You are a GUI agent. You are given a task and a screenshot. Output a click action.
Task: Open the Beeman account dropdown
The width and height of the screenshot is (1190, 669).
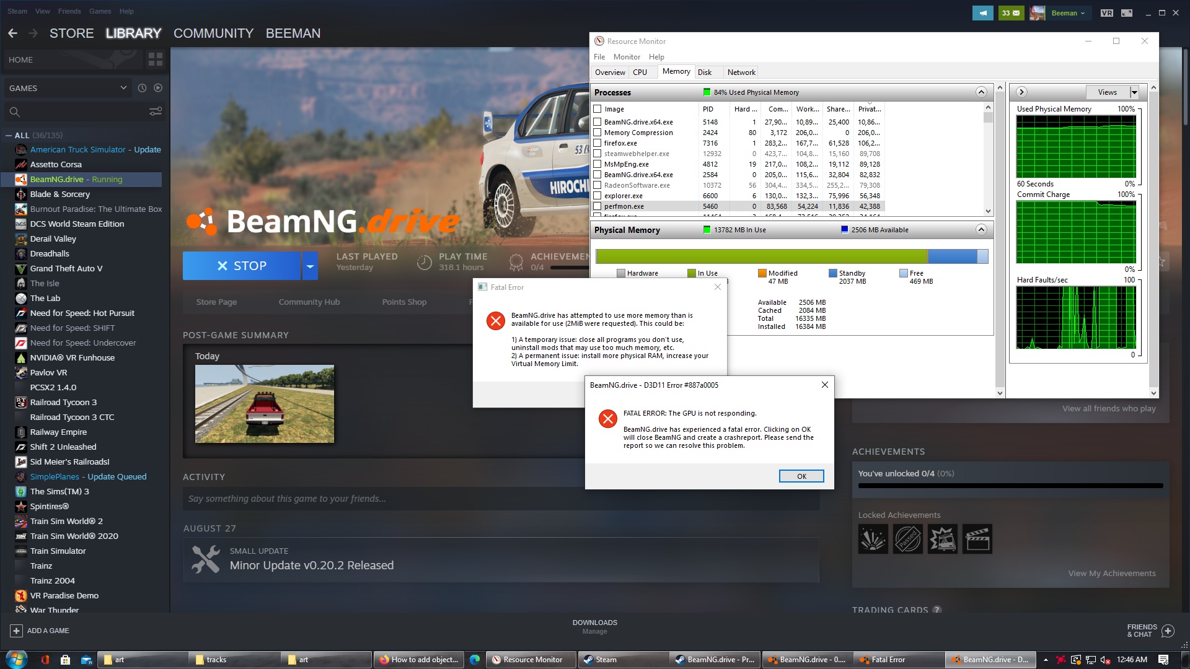1068,13
